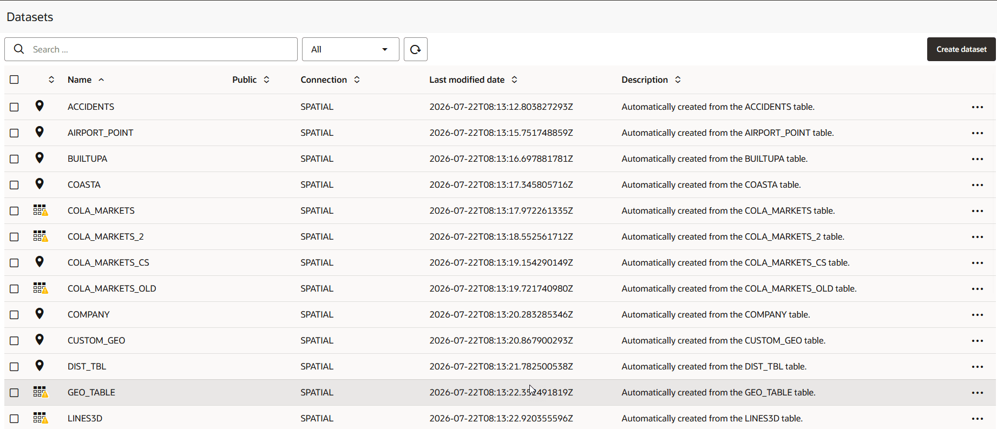Check the GEO_TABLE row checkbox
The width and height of the screenshot is (997, 429).
click(14, 393)
